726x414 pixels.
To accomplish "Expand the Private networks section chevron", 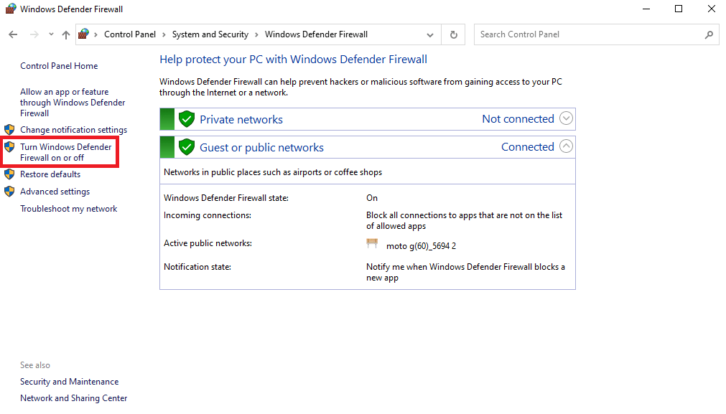I will tap(566, 118).
